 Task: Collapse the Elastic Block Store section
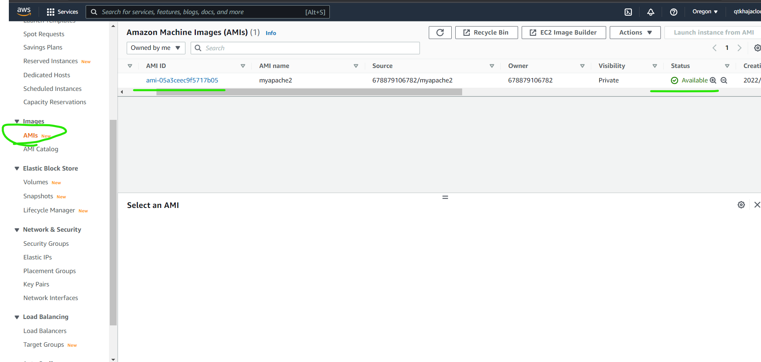coord(17,169)
